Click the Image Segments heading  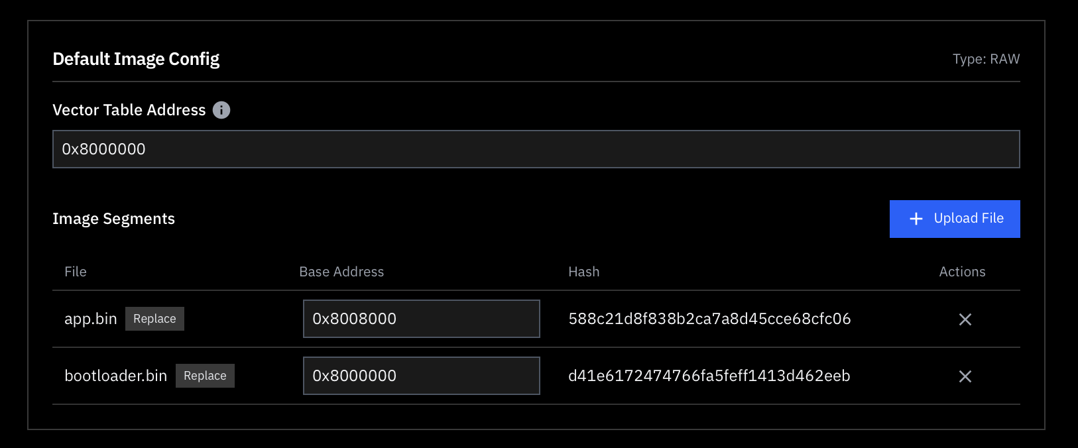[x=113, y=219]
